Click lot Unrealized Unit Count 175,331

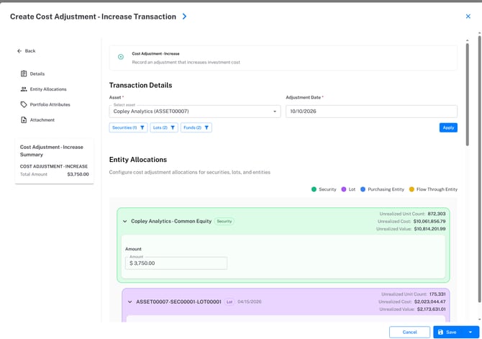coord(437,294)
